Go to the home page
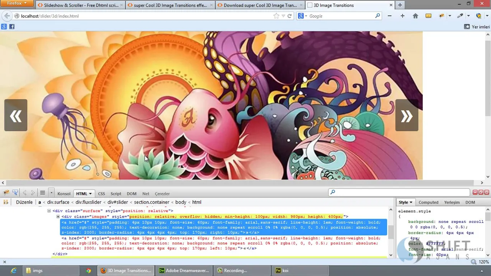Viewport: 491px width, 276px height. (415, 16)
